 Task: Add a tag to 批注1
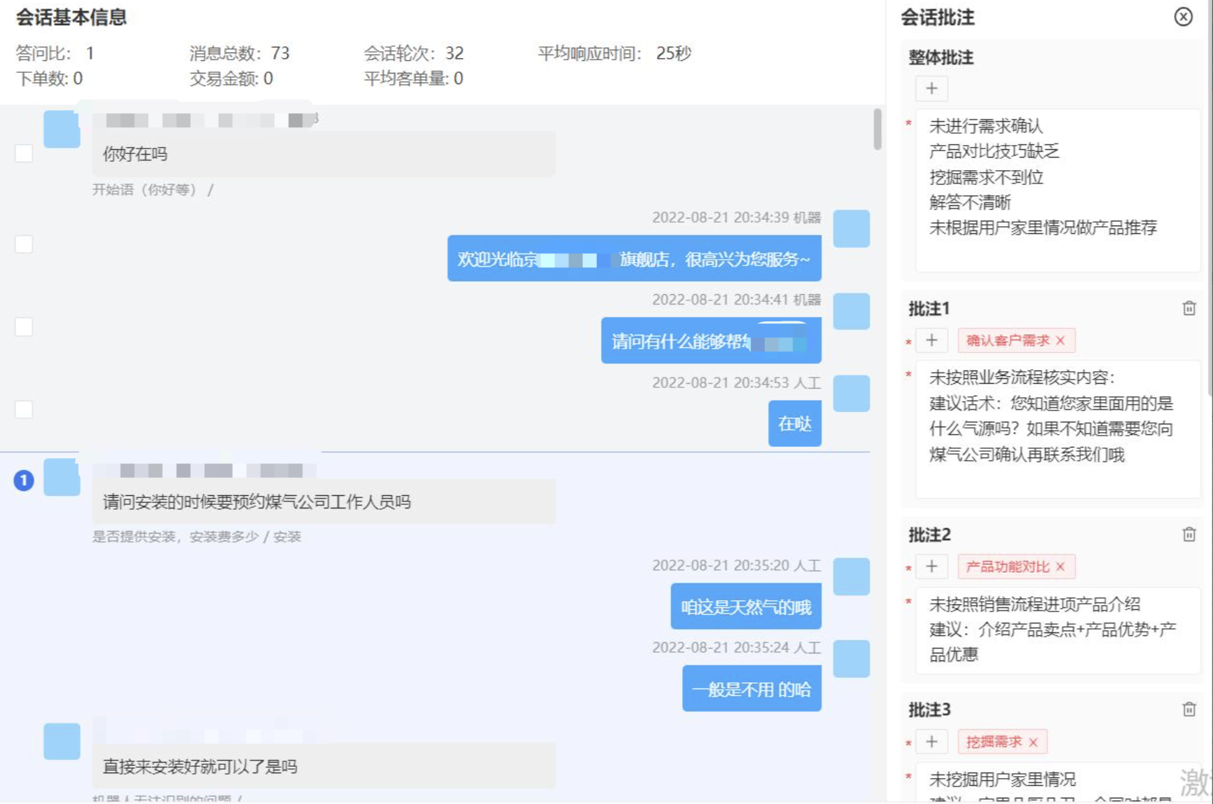coord(931,340)
